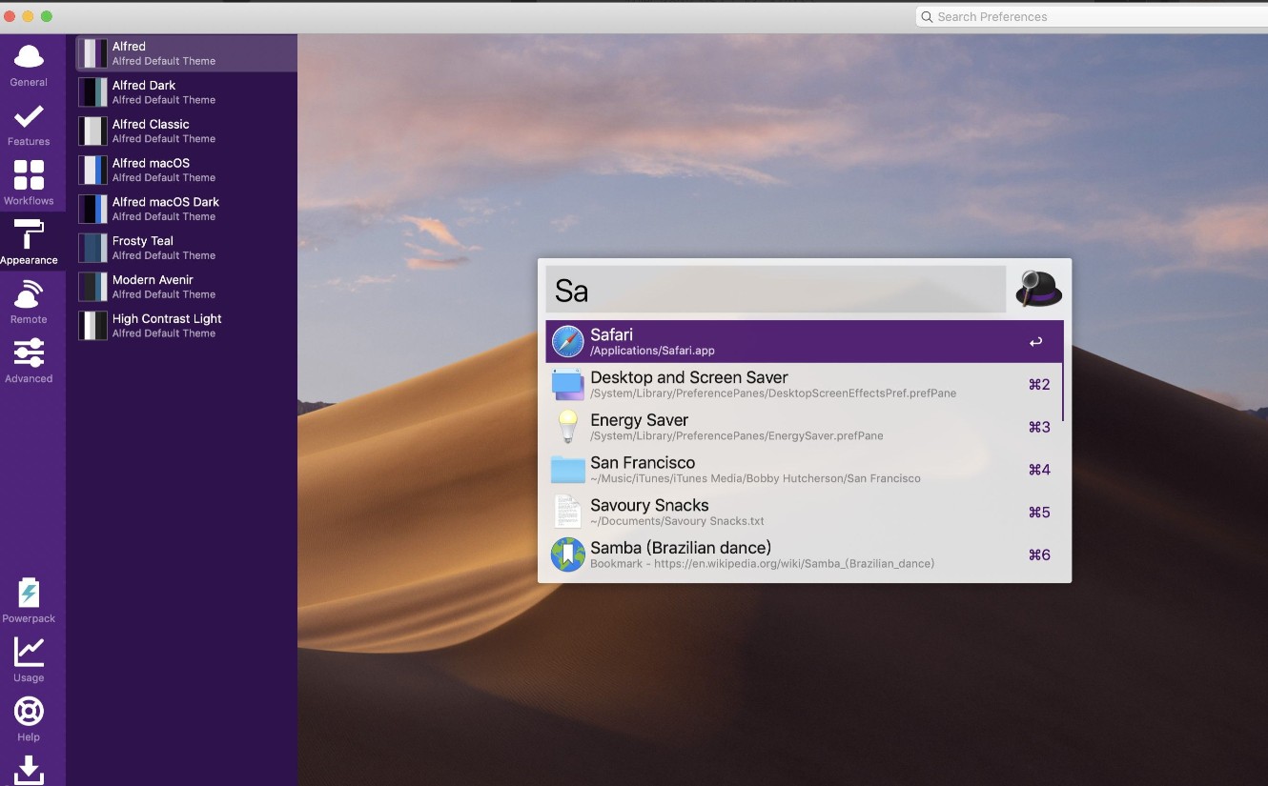The image size is (1268, 786).
Task: Click the Savoury Snacks.txt path text
Action: 677,521
